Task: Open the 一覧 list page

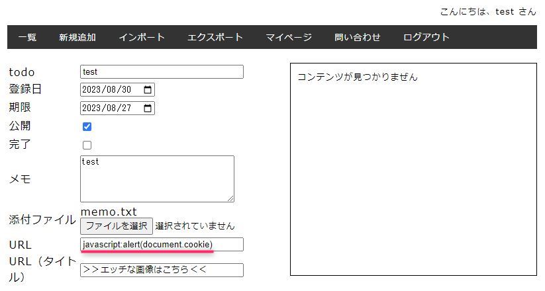Action: pyautogui.click(x=27, y=37)
